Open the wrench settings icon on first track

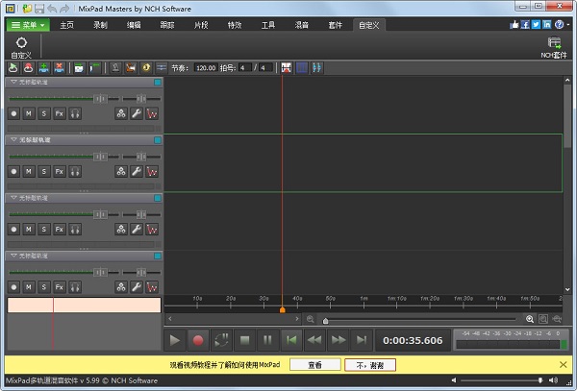point(136,113)
